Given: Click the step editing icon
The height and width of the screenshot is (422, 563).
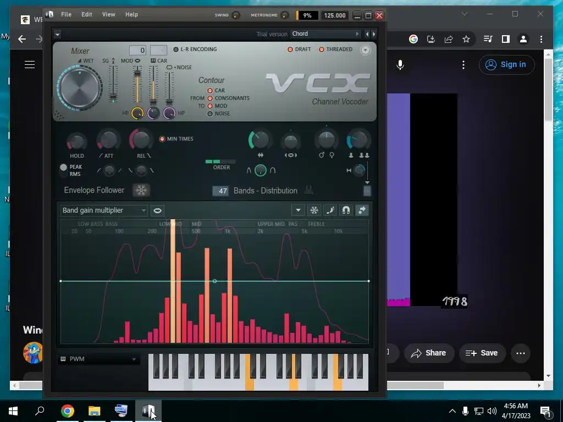Looking at the screenshot, I should 330,210.
